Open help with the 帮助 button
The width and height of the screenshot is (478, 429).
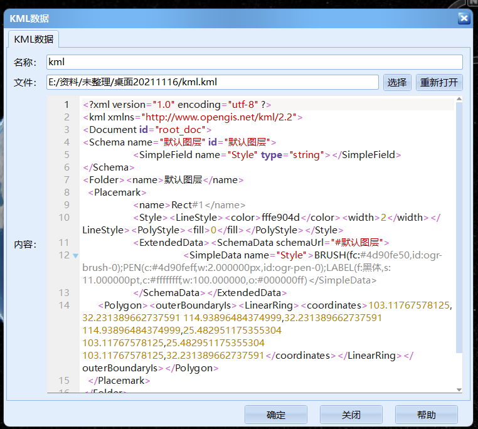click(426, 415)
